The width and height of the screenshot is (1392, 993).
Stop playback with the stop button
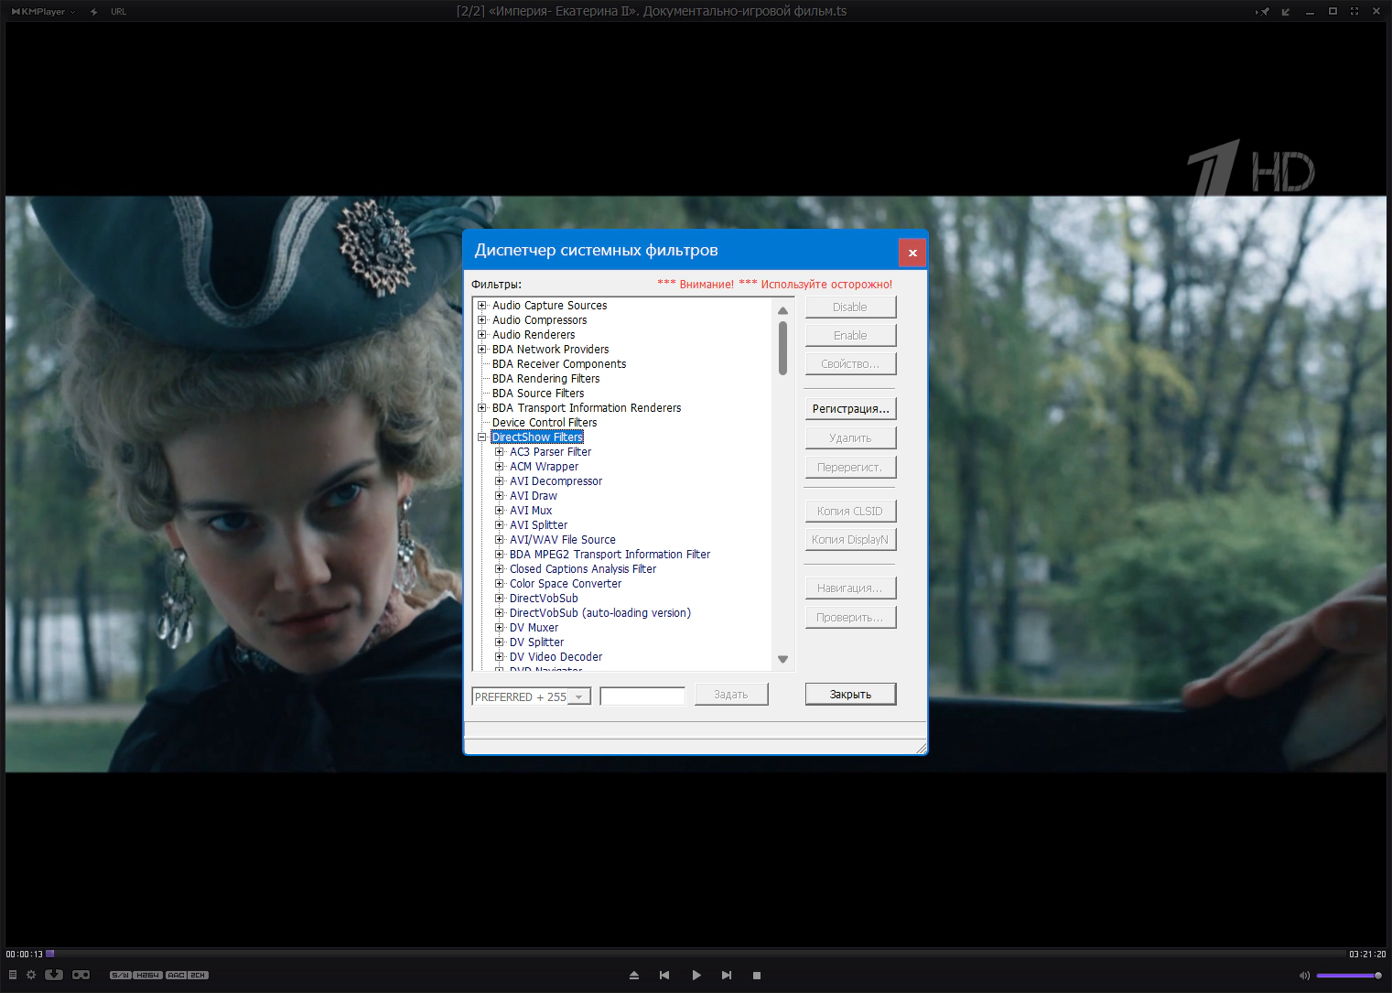pyautogui.click(x=757, y=976)
